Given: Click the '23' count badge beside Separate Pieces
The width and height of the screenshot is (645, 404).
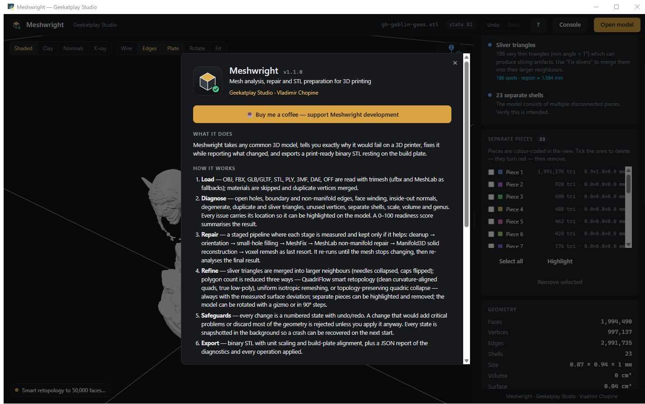Looking at the screenshot, I should click(x=542, y=139).
